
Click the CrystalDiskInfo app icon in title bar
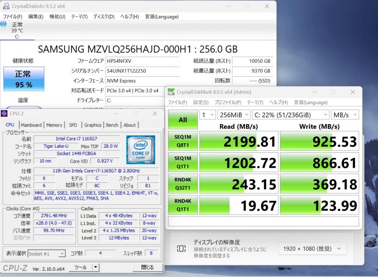pyautogui.click(x=6, y=6)
